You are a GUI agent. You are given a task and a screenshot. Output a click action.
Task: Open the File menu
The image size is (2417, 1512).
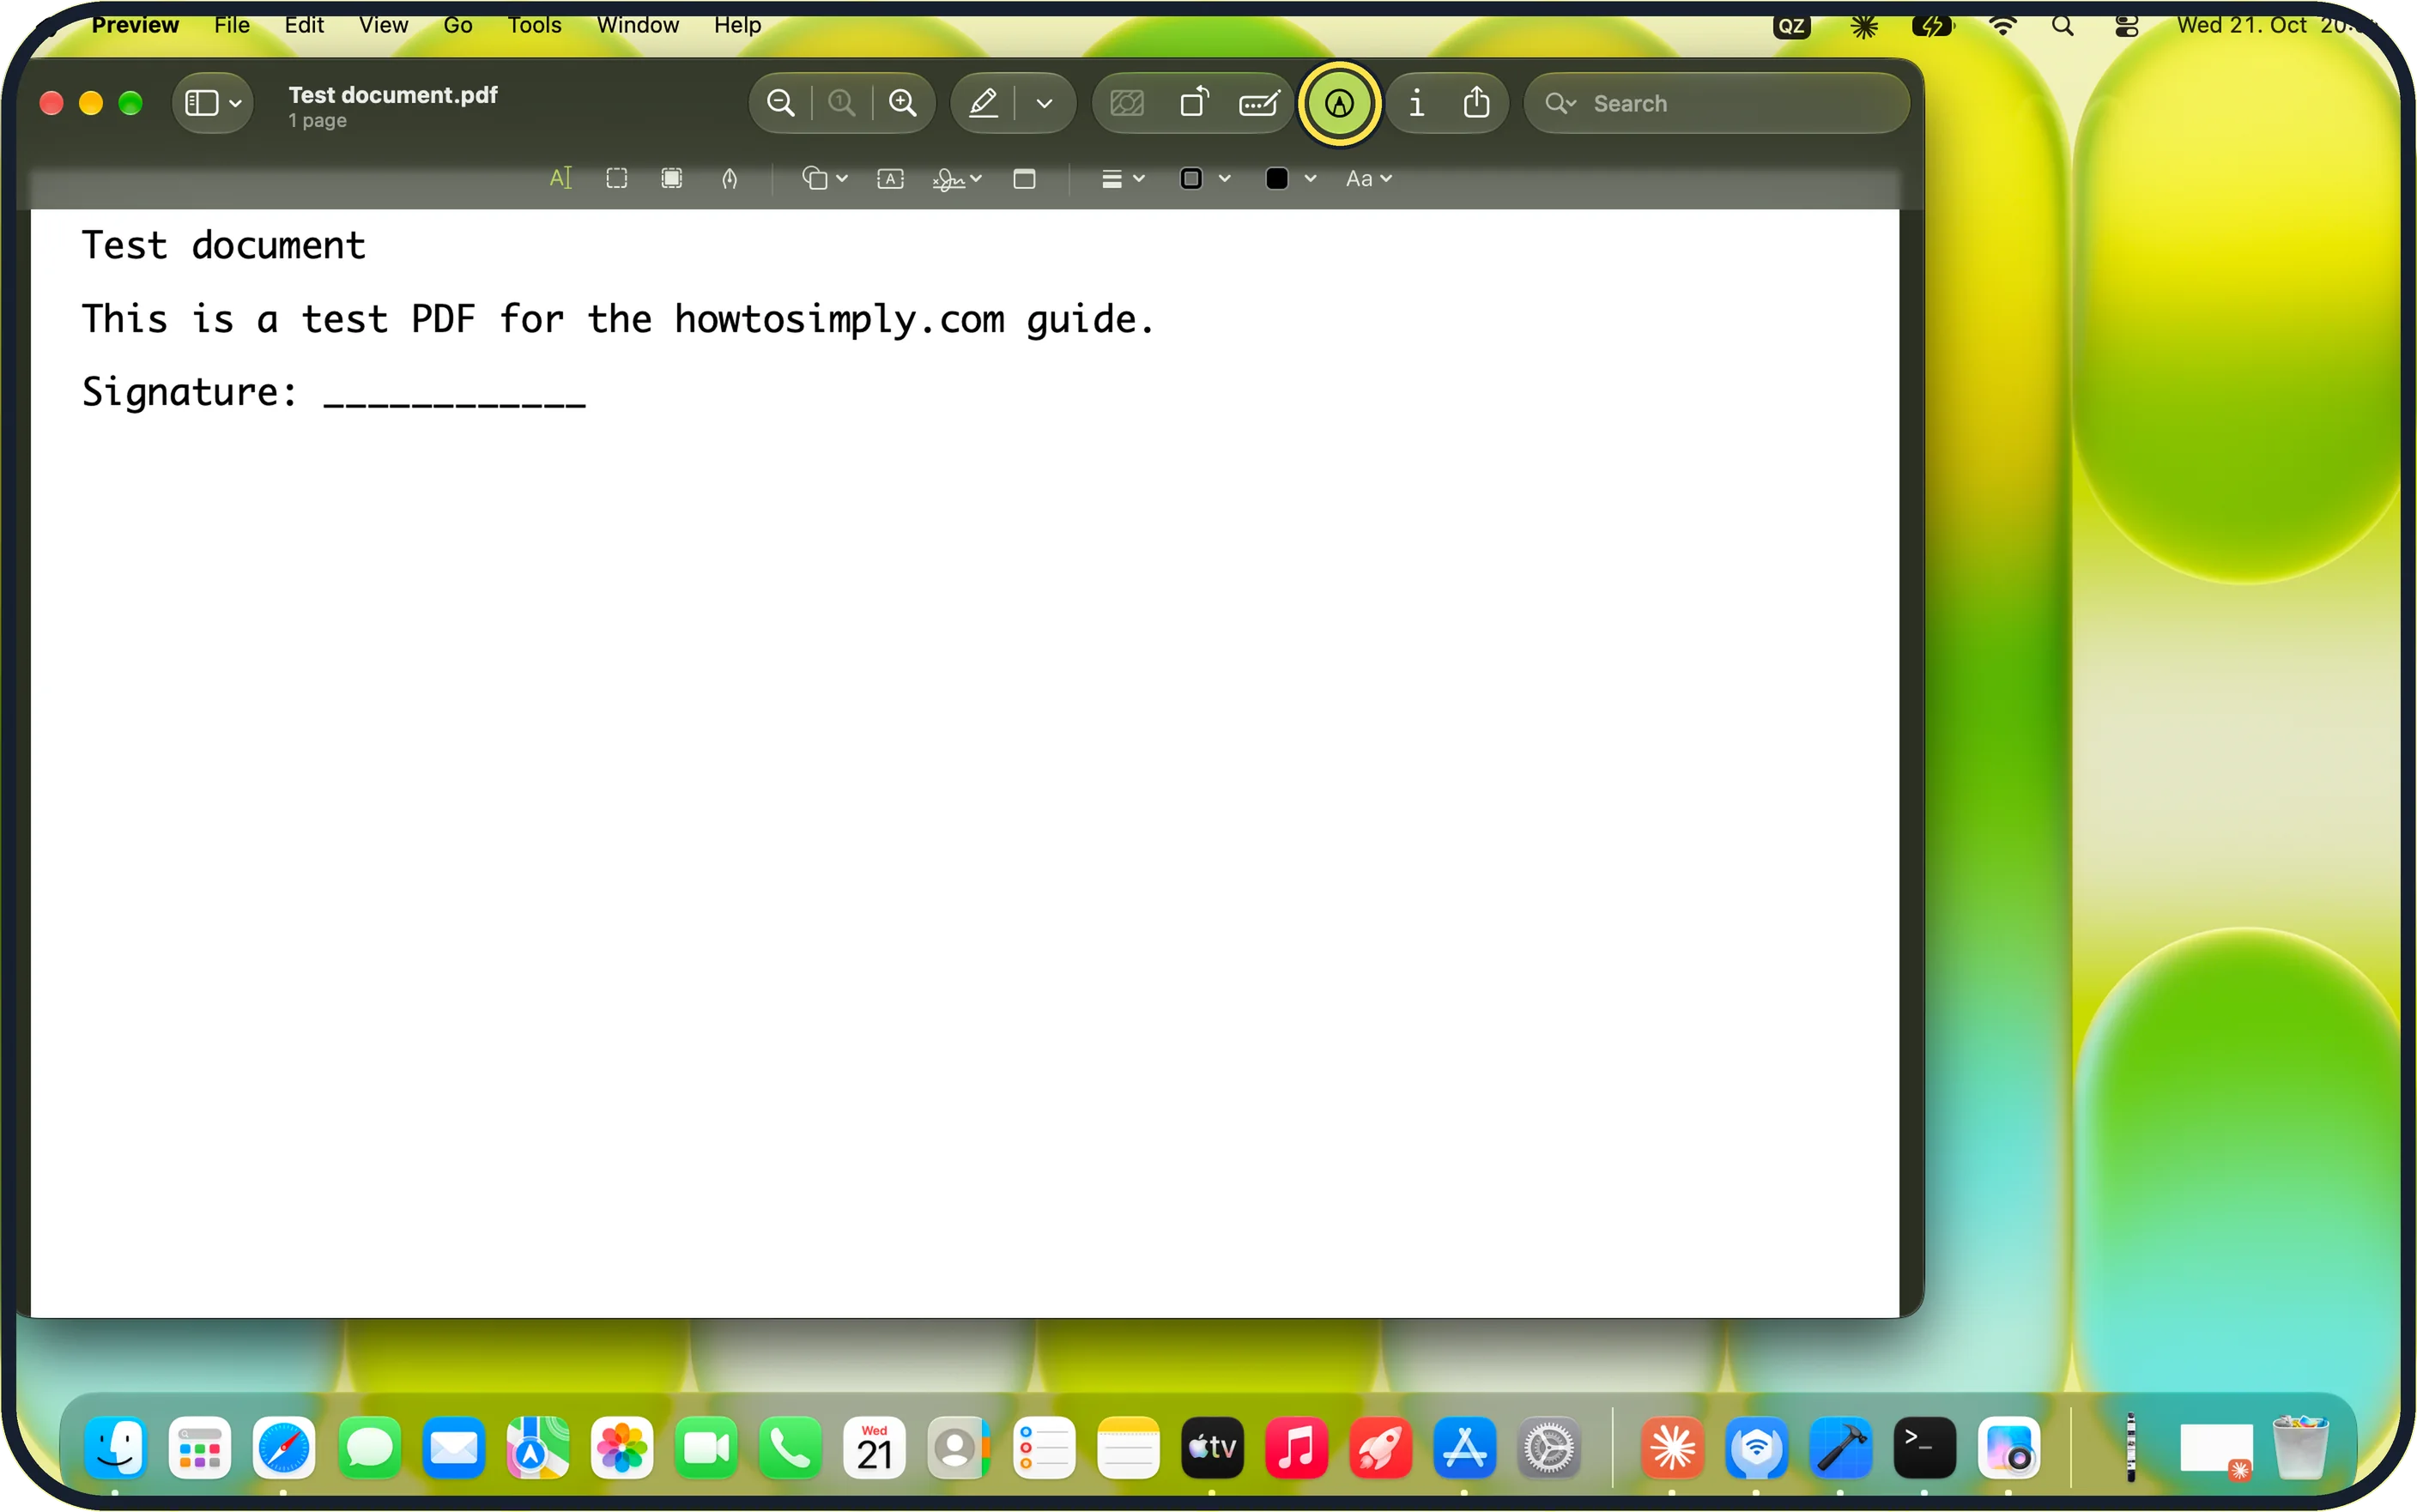232,24
